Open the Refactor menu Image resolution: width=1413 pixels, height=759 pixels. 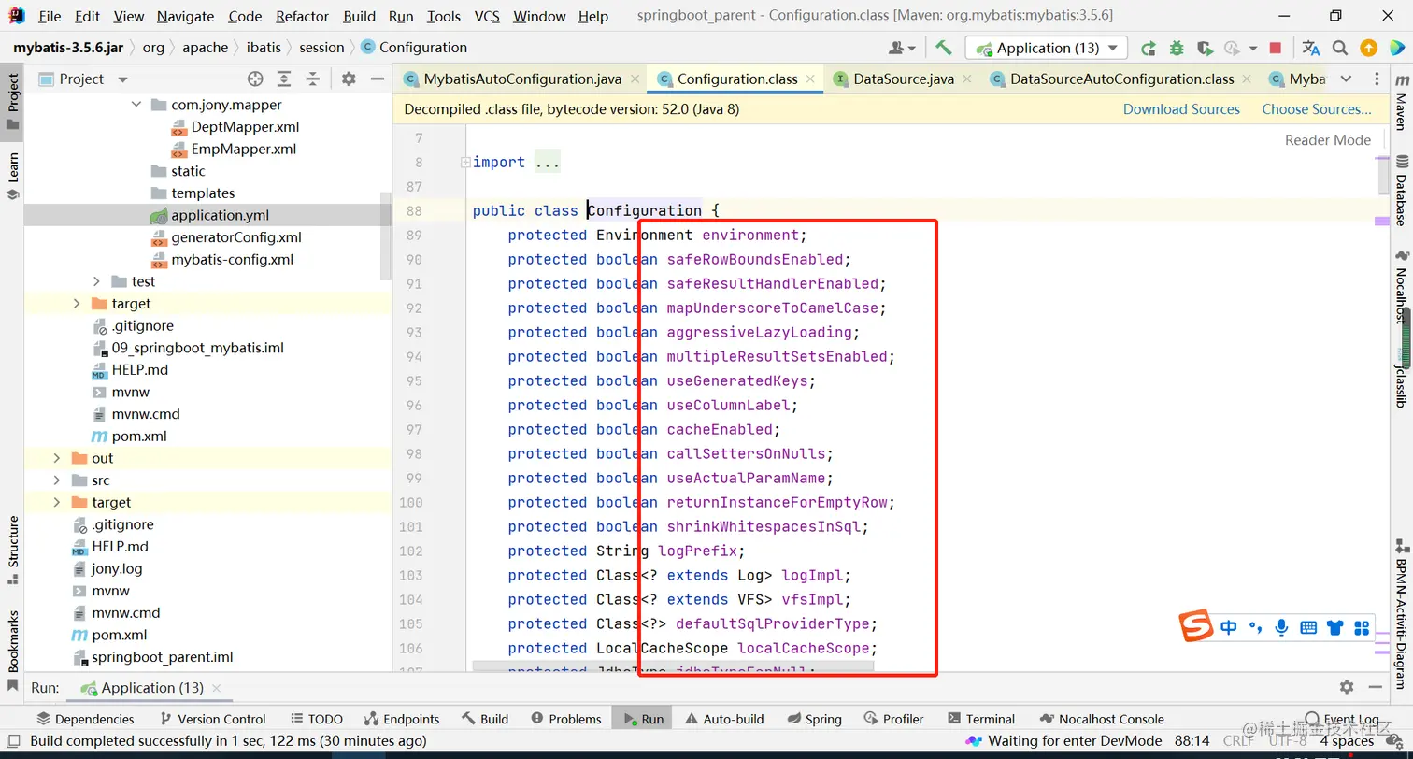click(303, 16)
